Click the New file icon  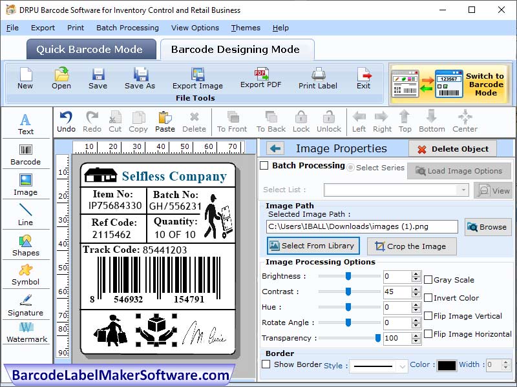click(25, 78)
